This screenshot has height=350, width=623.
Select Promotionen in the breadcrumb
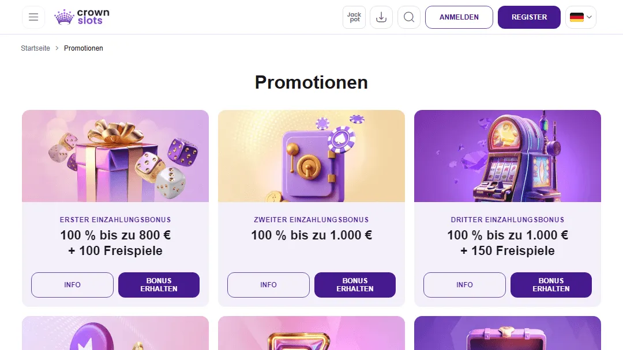click(x=83, y=48)
